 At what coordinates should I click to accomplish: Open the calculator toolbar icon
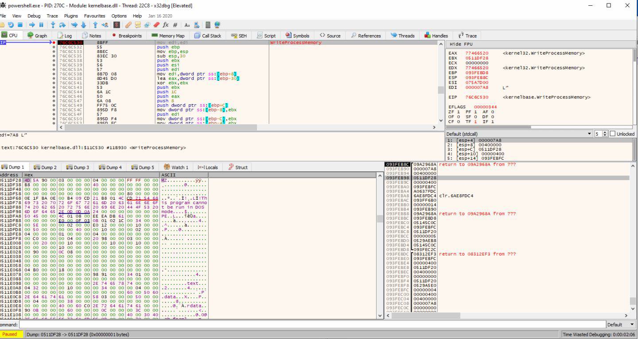tap(208, 25)
